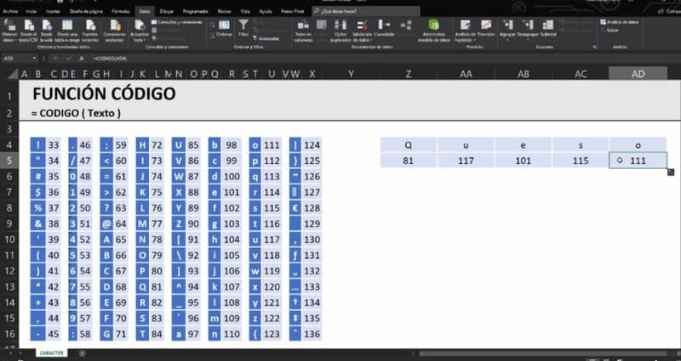Select the CARACTER sheet tab
681x361 pixels.
click(52, 352)
